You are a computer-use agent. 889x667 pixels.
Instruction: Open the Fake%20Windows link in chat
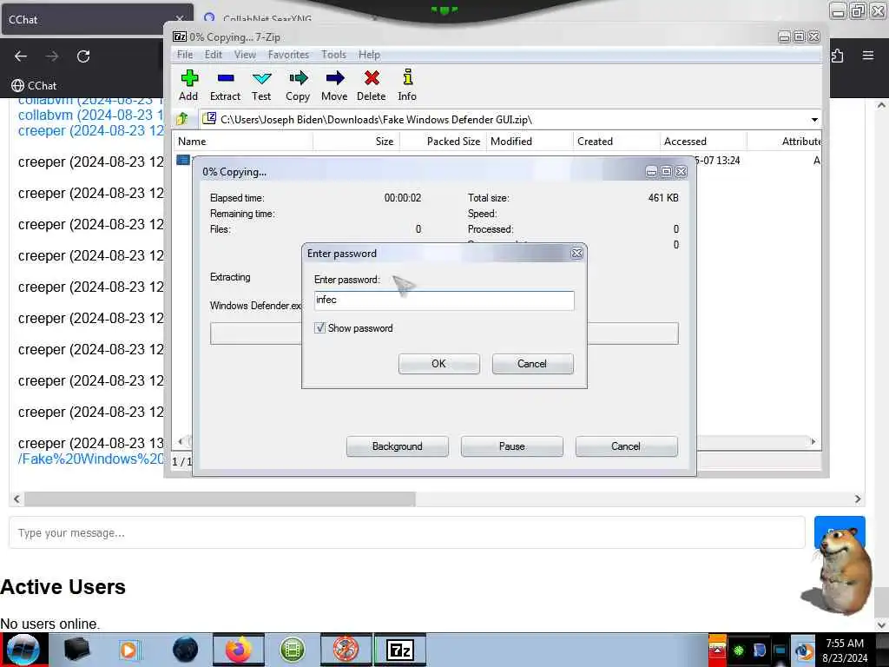90,459
